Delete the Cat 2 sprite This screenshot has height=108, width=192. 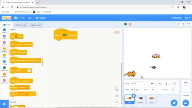click(x=133, y=96)
